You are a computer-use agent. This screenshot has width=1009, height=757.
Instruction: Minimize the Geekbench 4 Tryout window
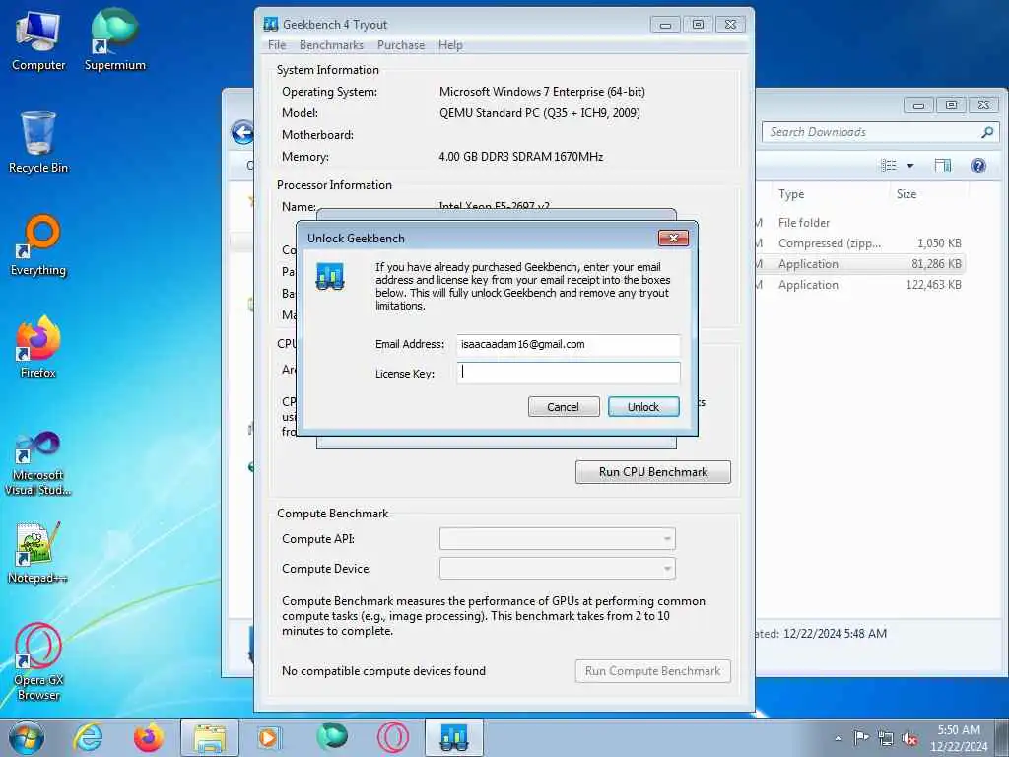665,25
